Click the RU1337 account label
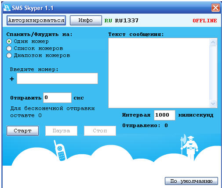Image resolution: width=222 pixels, height=188 pixels. [127, 21]
